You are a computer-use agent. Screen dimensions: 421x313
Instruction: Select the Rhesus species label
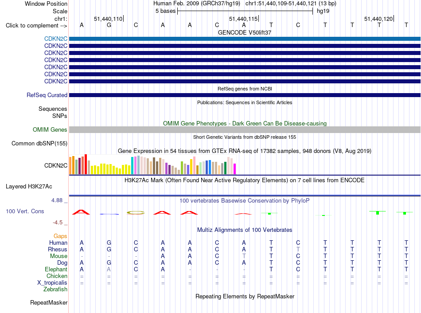click(x=58, y=250)
